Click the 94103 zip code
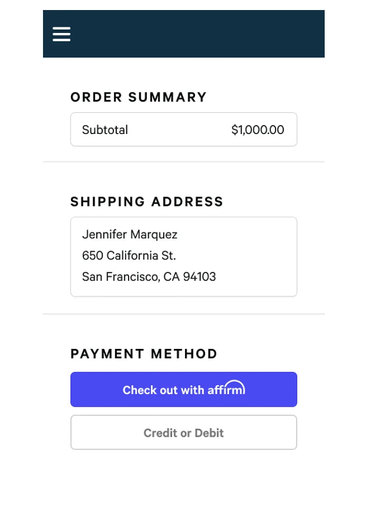Screen dimensions: 366x517 (199, 277)
